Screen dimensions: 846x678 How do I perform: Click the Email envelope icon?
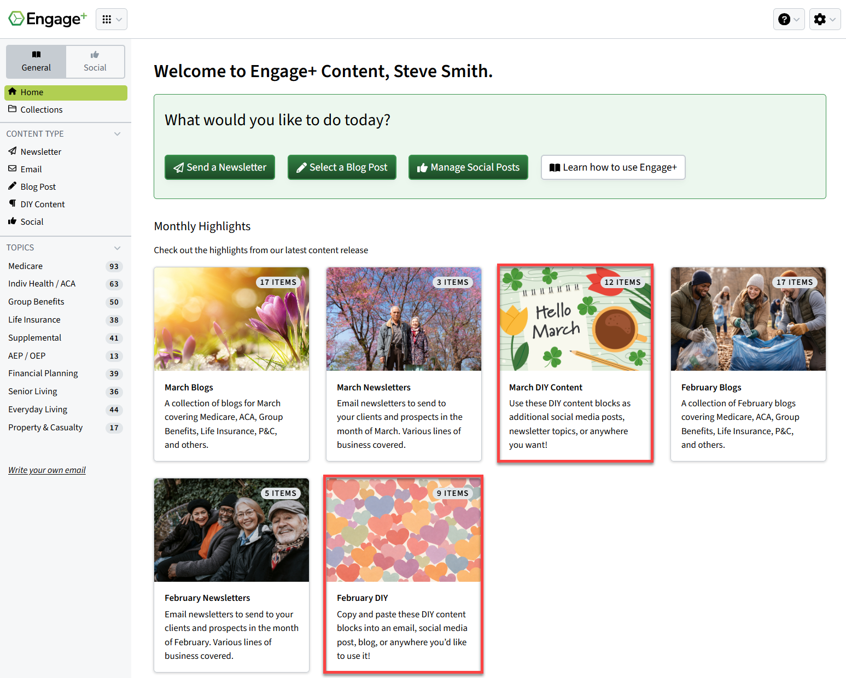[x=13, y=168]
